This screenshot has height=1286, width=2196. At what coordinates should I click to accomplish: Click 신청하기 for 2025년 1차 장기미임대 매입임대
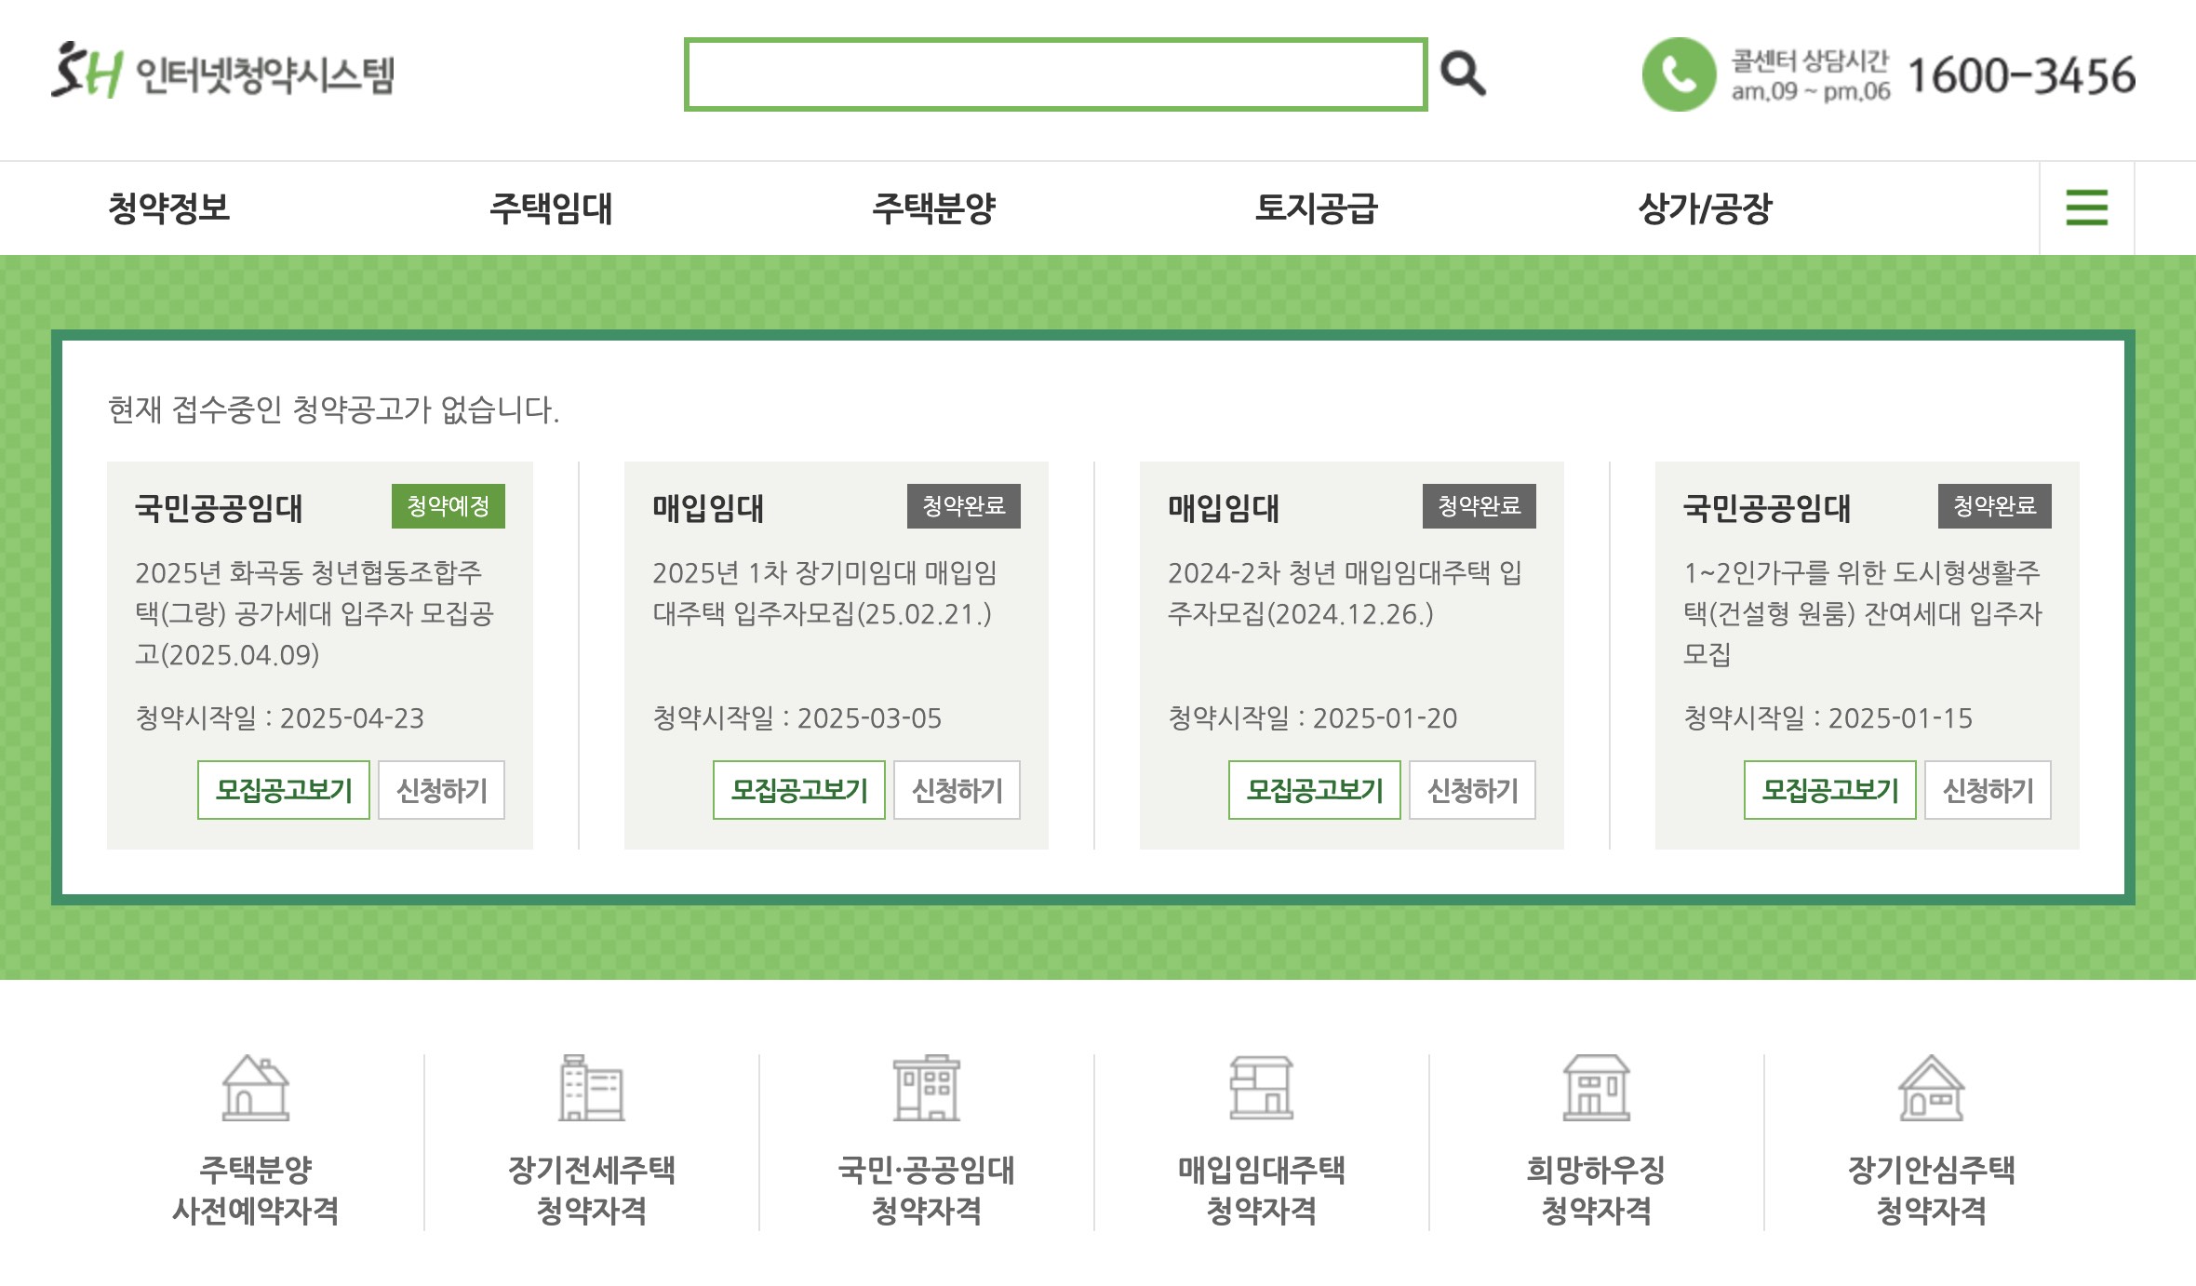(957, 790)
